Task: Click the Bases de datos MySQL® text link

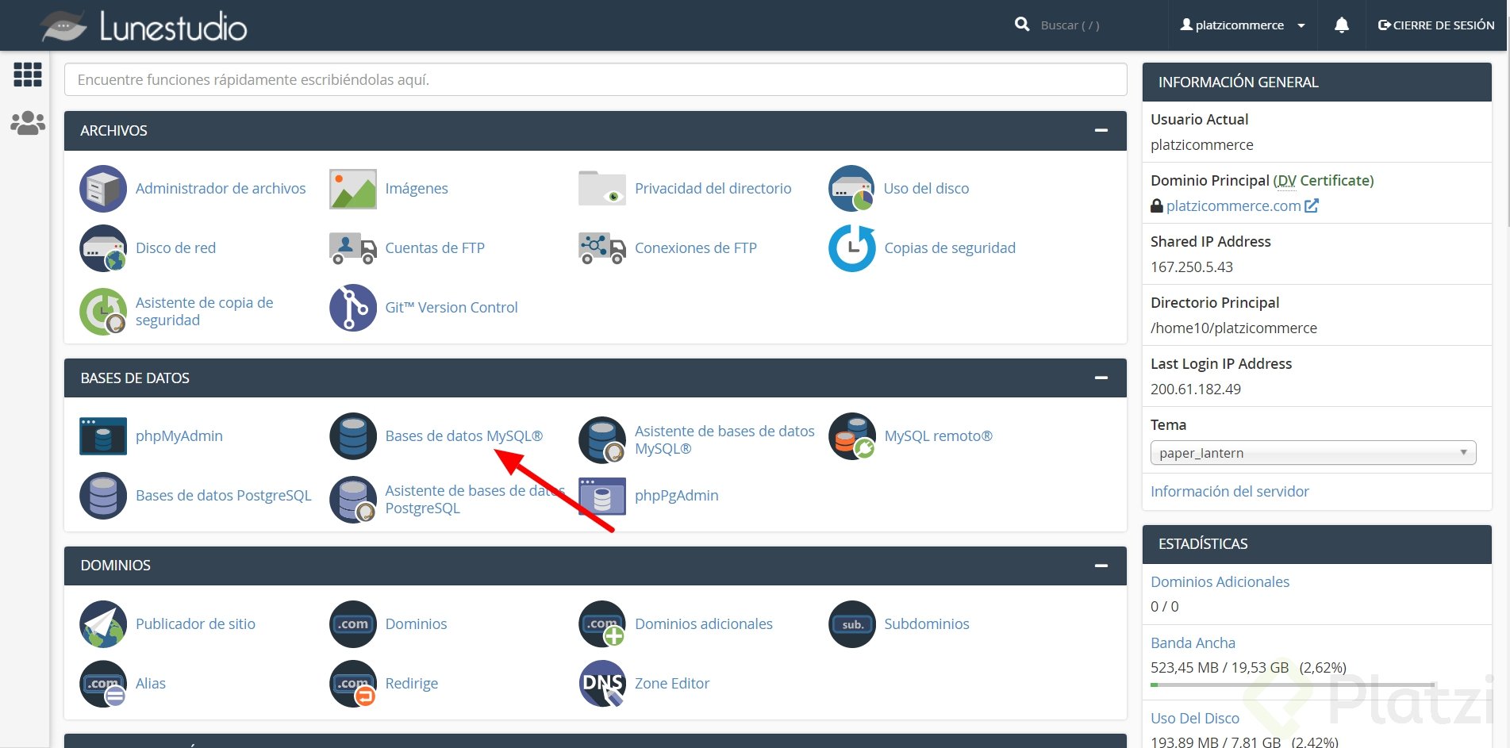Action: coord(464,436)
